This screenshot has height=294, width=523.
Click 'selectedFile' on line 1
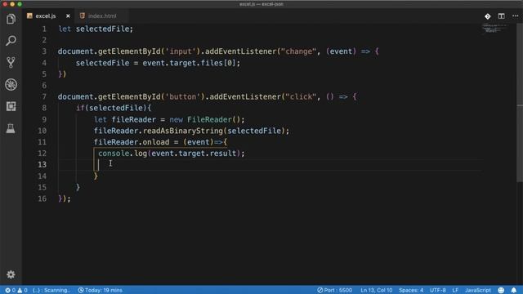pos(102,29)
